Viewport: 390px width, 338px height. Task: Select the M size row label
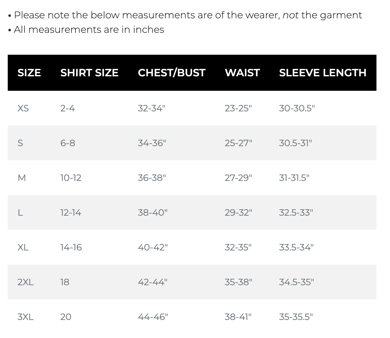(x=22, y=178)
